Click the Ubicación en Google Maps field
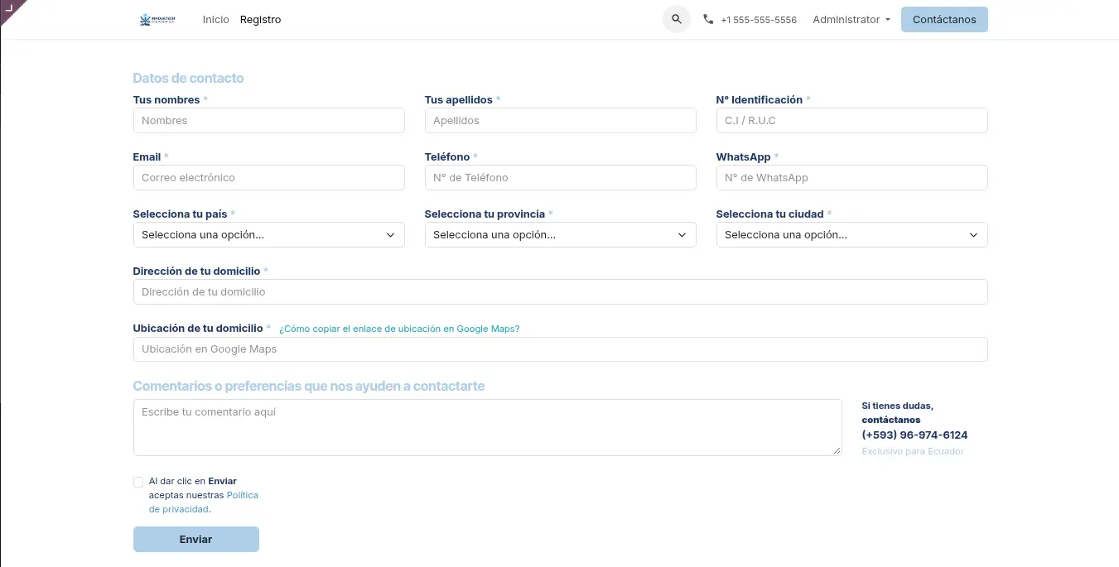Image resolution: width=1119 pixels, height=567 pixels. [x=561, y=349]
